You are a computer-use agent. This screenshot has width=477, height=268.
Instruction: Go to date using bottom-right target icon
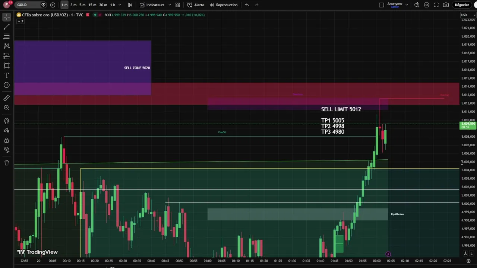click(x=468, y=261)
